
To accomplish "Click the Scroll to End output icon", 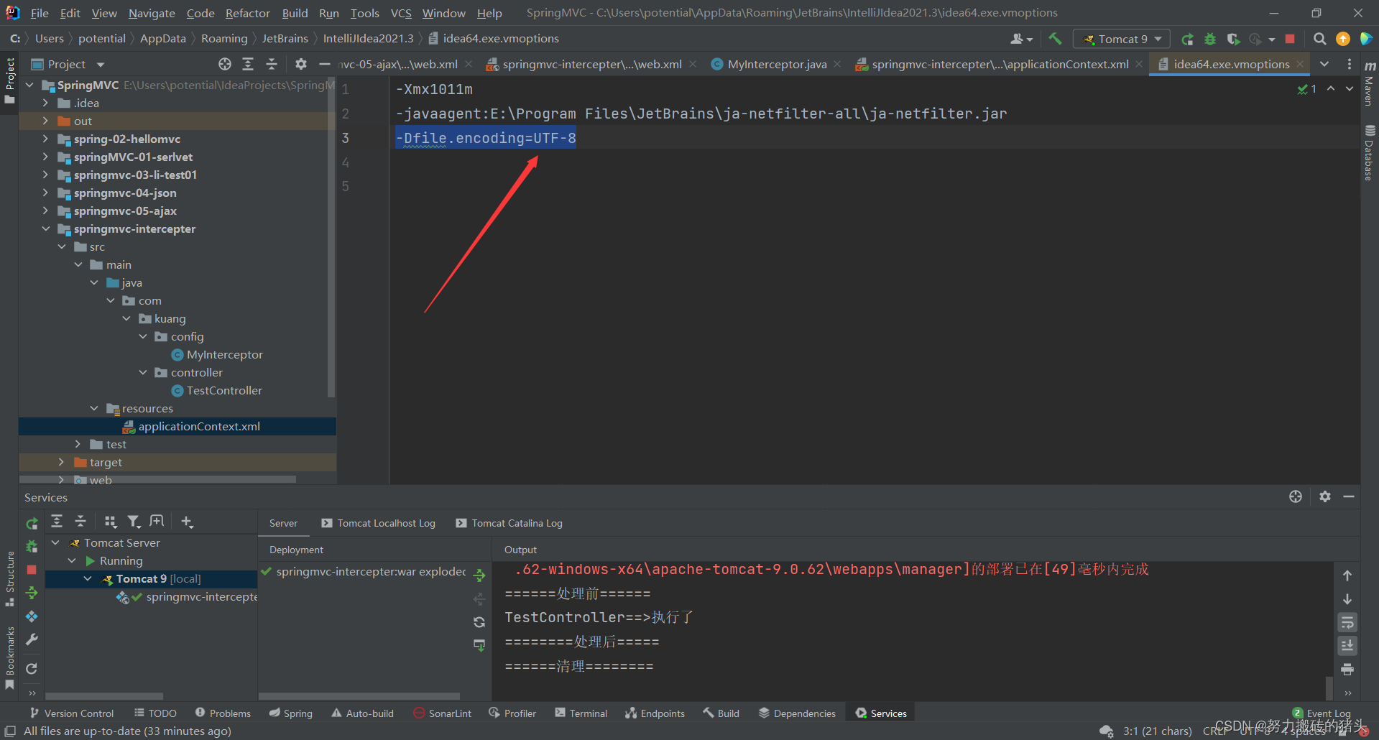I will pos(1347,646).
